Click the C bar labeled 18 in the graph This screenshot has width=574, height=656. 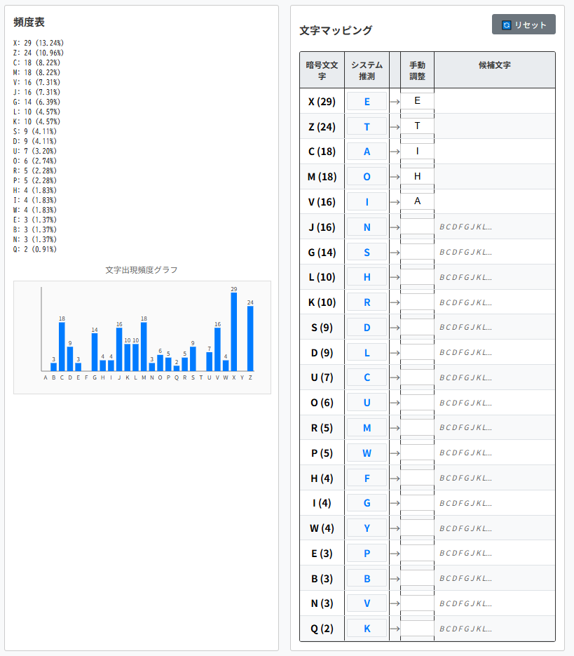(62, 347)
